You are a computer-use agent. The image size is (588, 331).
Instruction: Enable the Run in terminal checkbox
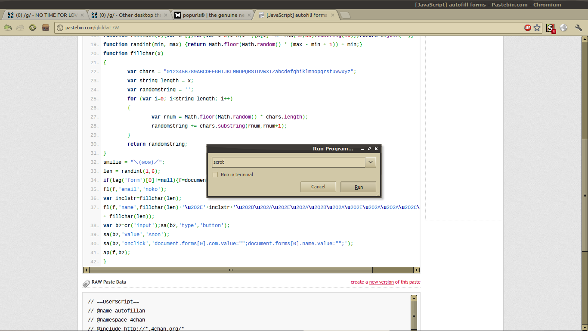click(x=215, y=175)
